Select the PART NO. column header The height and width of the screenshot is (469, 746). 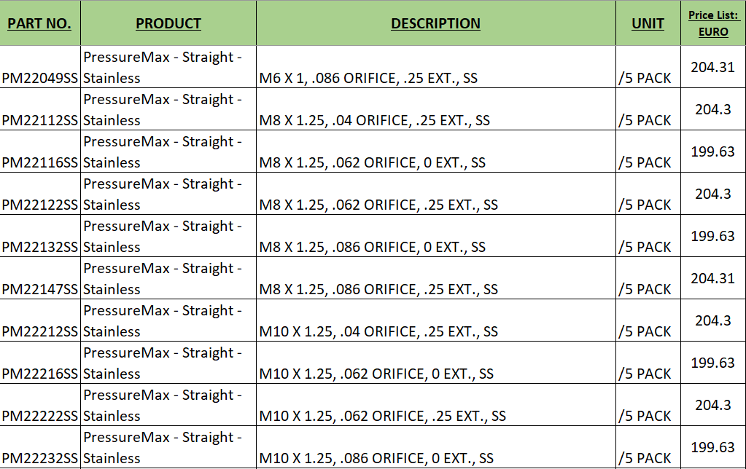coord(40,23)
